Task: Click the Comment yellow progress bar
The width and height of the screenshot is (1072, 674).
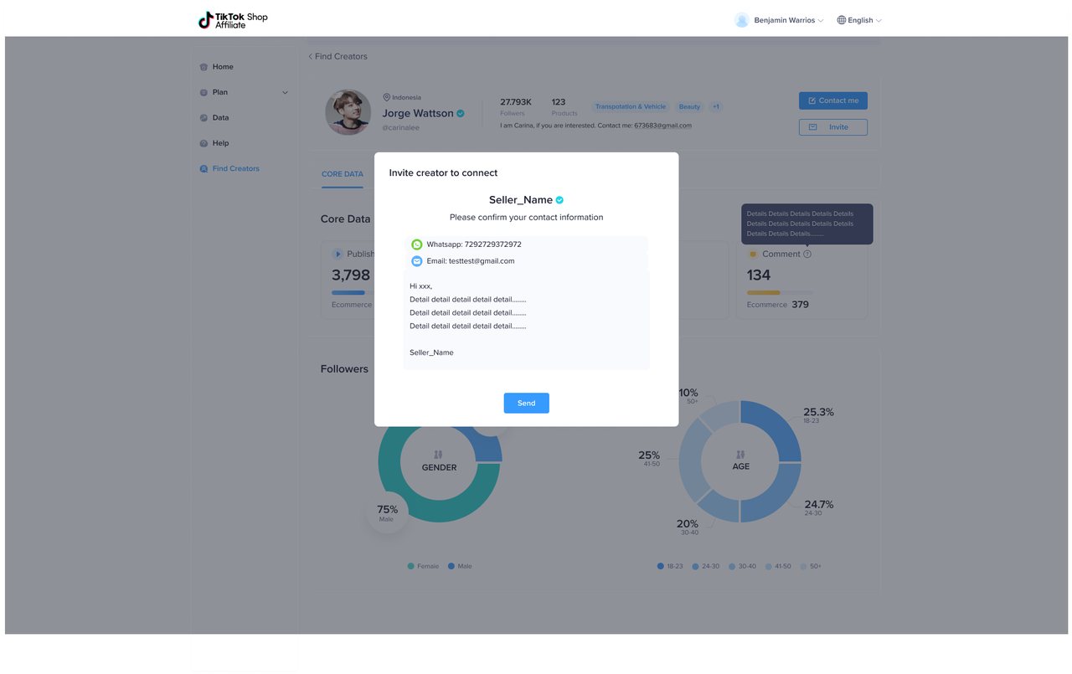Action: pyautogui.click(x=764, y=292)
